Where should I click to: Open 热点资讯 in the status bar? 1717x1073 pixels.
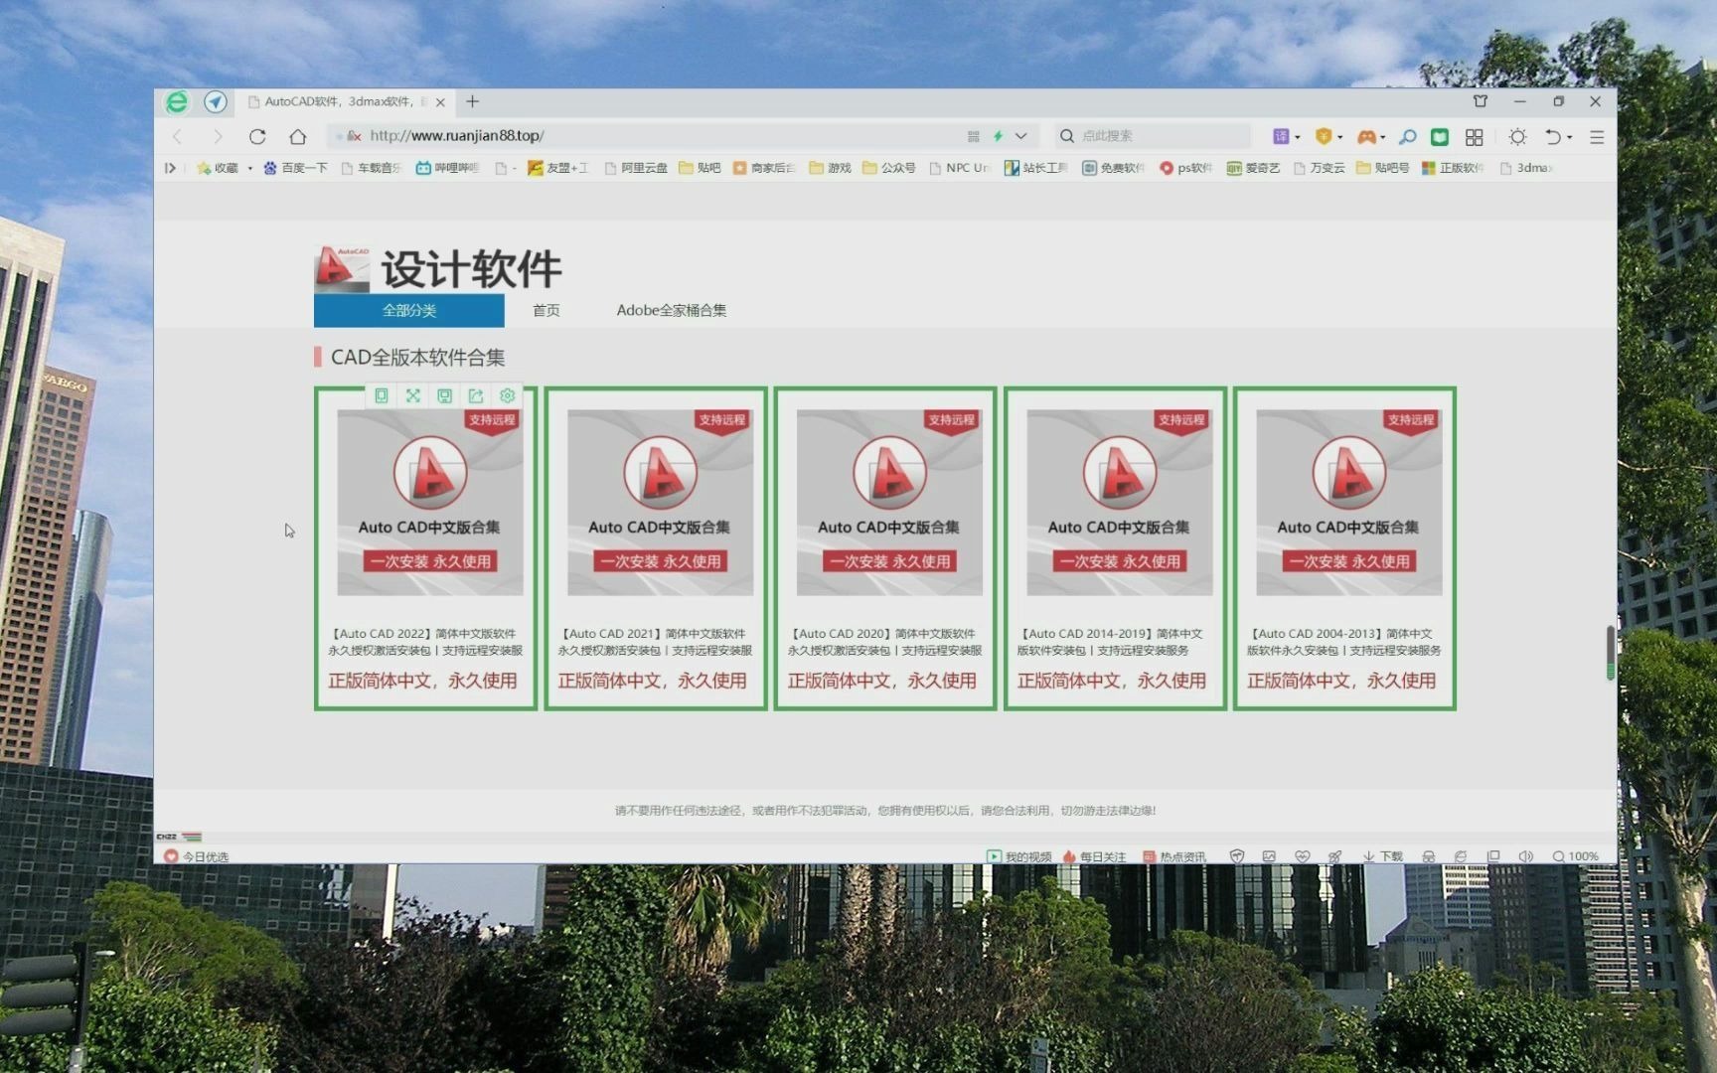pos(1174,856)
